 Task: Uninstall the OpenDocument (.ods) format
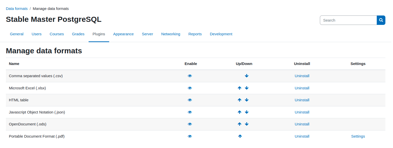[x=302, y=124]
